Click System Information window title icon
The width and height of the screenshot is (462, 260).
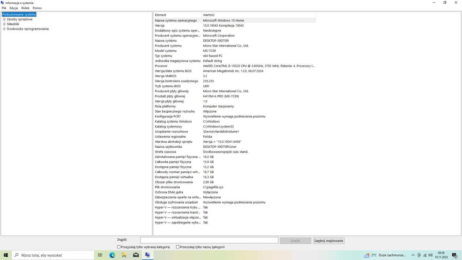click(3, 3)
